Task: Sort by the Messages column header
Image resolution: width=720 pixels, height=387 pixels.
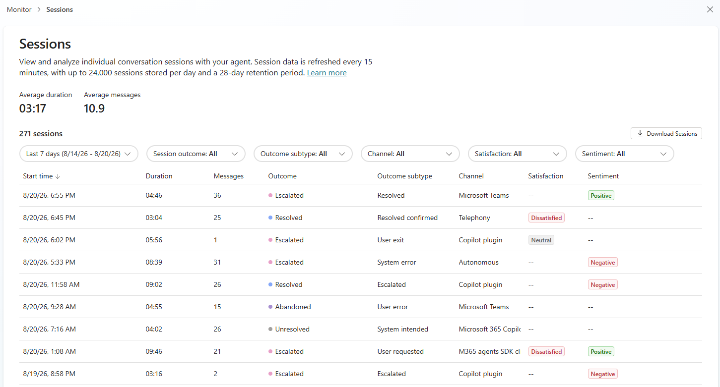Action: [229, 176]
